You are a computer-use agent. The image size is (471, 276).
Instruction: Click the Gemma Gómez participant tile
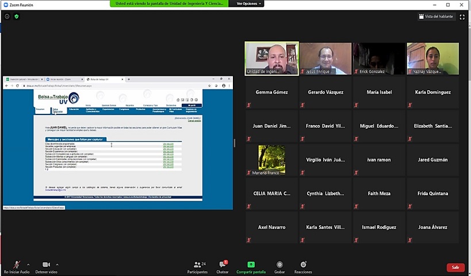tap(271, 92)
